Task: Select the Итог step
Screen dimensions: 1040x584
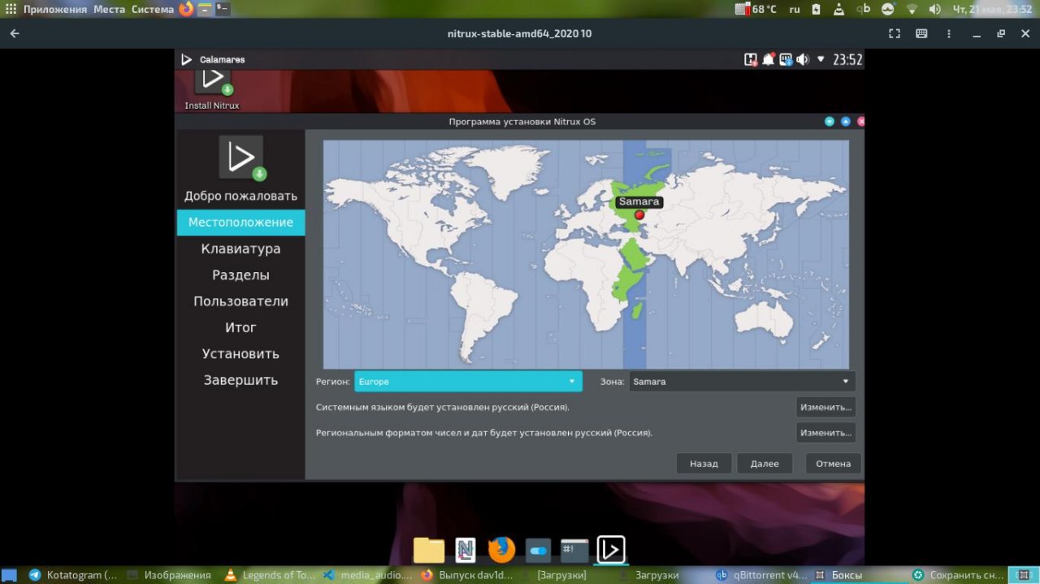Action: 241,327
